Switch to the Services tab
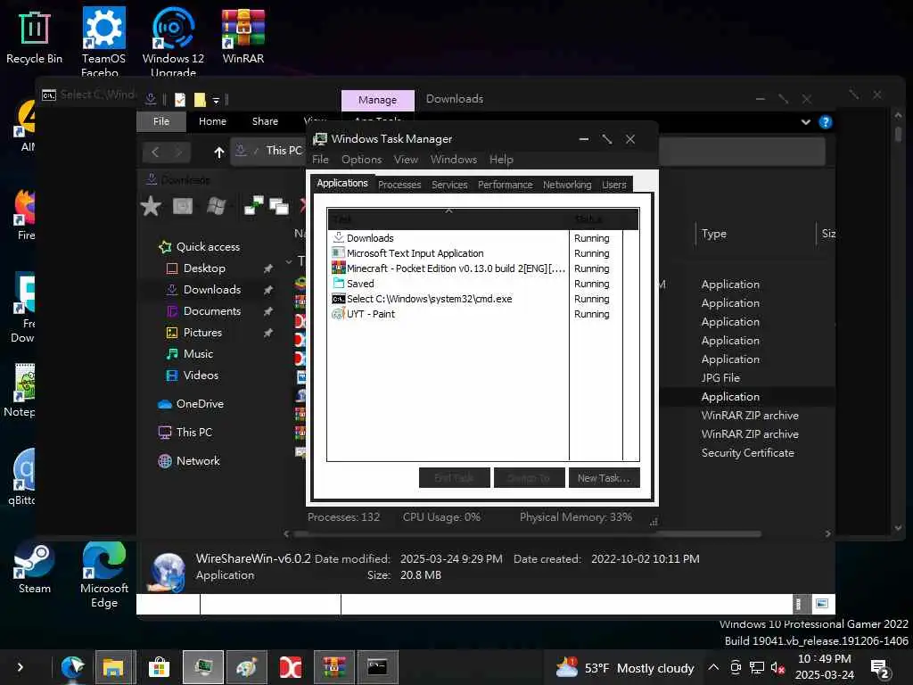The width and height of the screenshot is (913, 685). pyautogui.click(x=449, y=184)
